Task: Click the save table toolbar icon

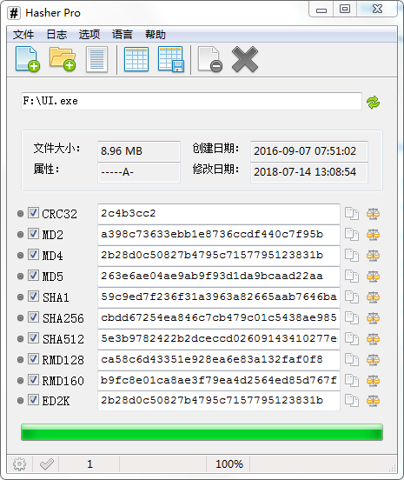Action: tap(171, 59)
